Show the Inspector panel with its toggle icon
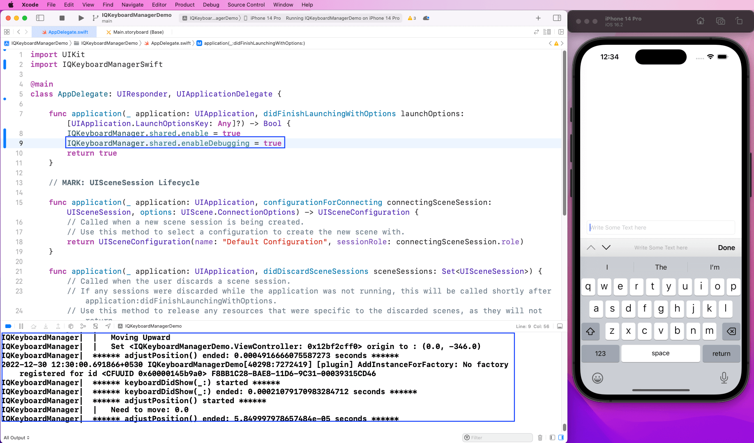Image resolution: width=754 pixels, height=443 pixels. (x=557, y=18)
